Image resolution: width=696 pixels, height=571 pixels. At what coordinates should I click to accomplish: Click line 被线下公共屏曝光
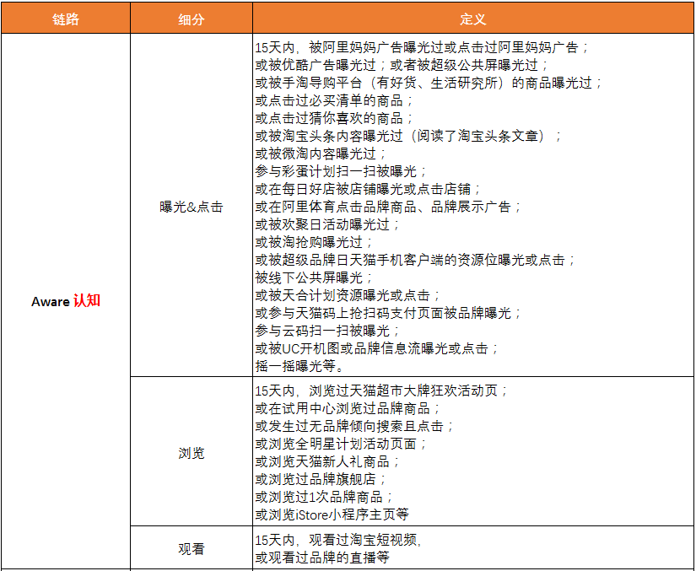tap(315, 278)
